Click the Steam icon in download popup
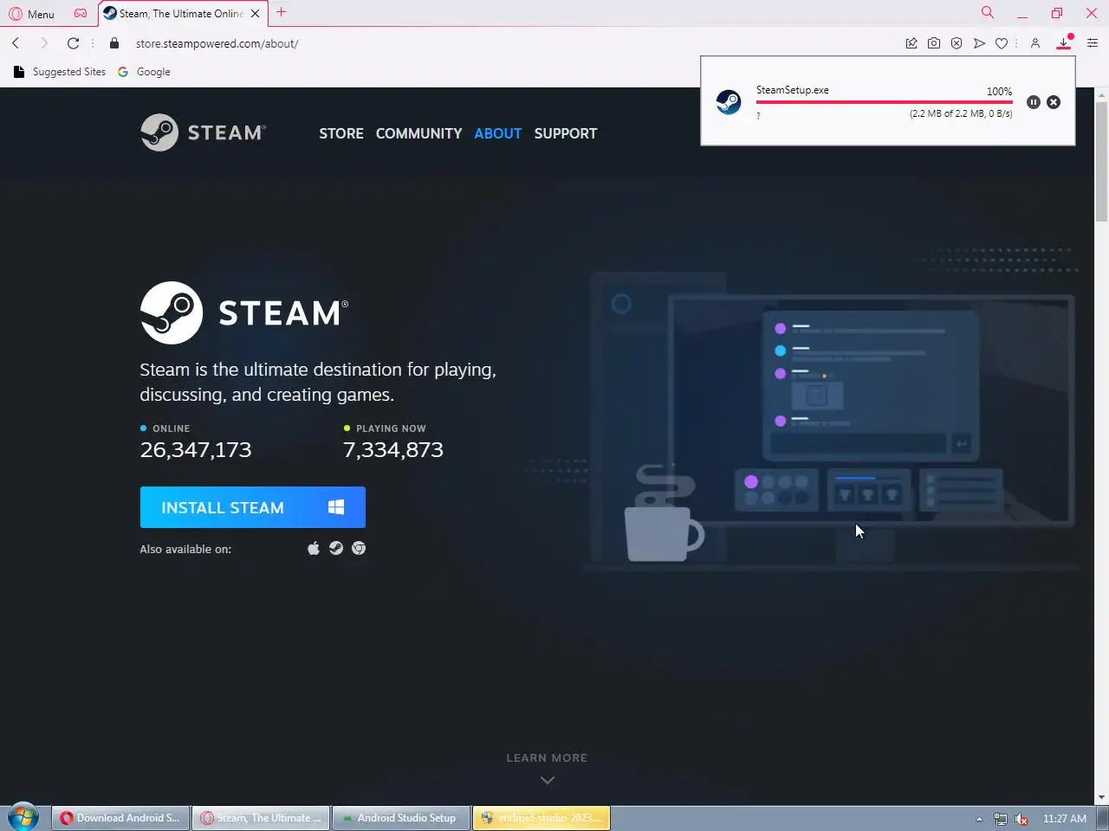 pyautogui.click(x=728, y=102)
